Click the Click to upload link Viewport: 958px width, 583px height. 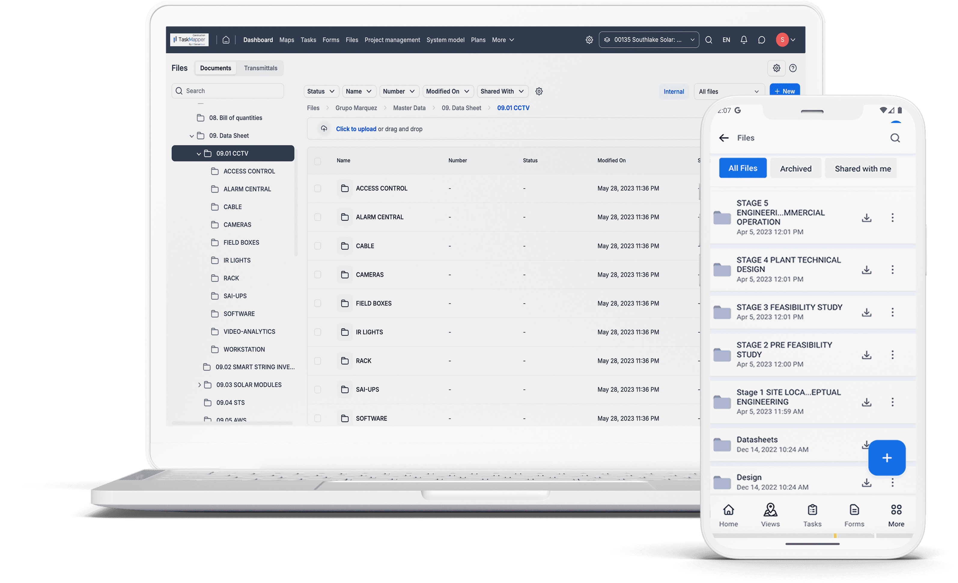(x=356, y=129)
